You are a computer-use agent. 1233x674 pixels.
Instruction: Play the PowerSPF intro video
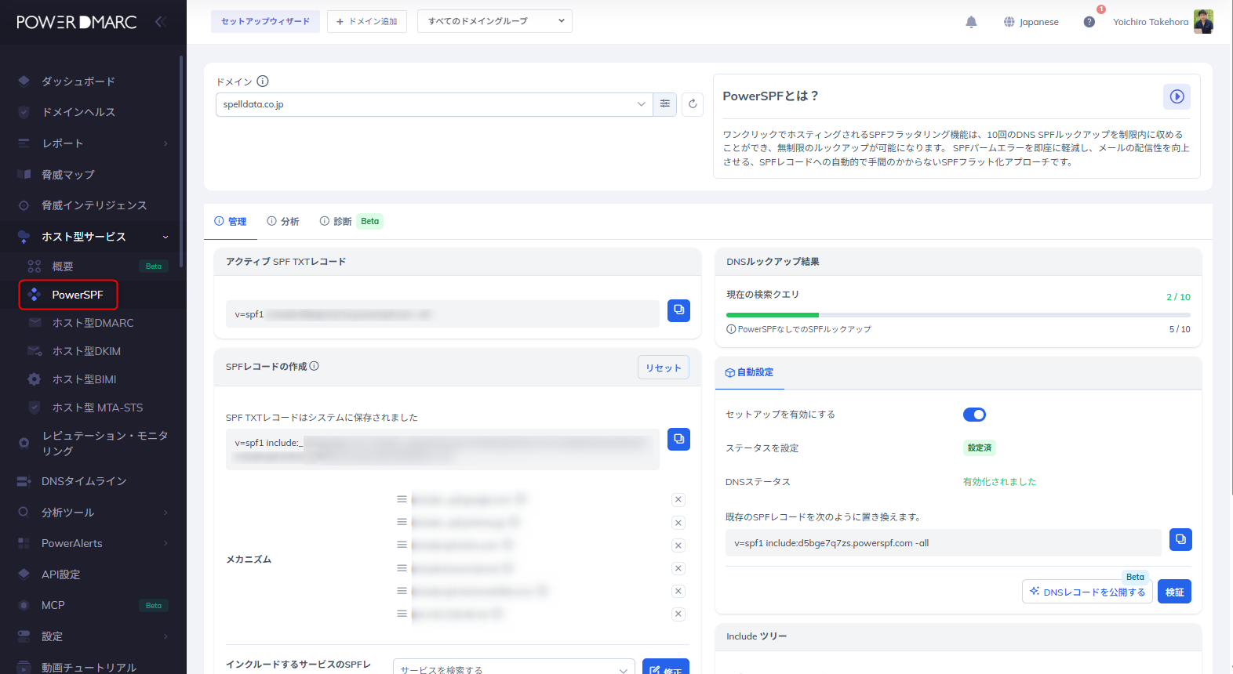pyautogui.click(x=1177, y=96)
